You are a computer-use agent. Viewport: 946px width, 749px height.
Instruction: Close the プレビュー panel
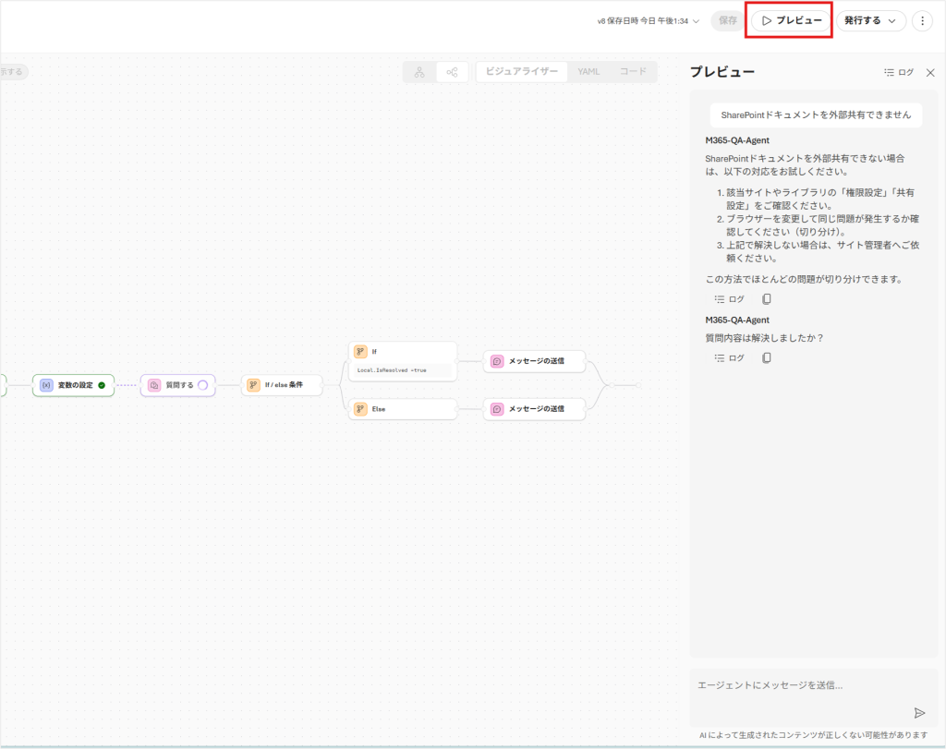pos(930,72)
